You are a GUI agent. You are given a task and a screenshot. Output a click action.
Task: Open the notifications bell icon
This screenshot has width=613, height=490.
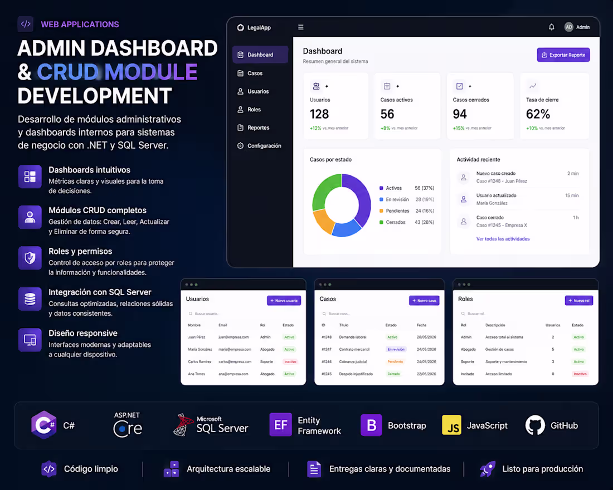click(x=551, y=27)
